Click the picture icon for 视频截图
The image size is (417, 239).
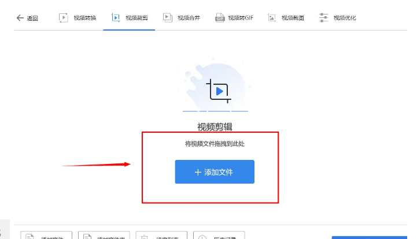tap(271, 18)
